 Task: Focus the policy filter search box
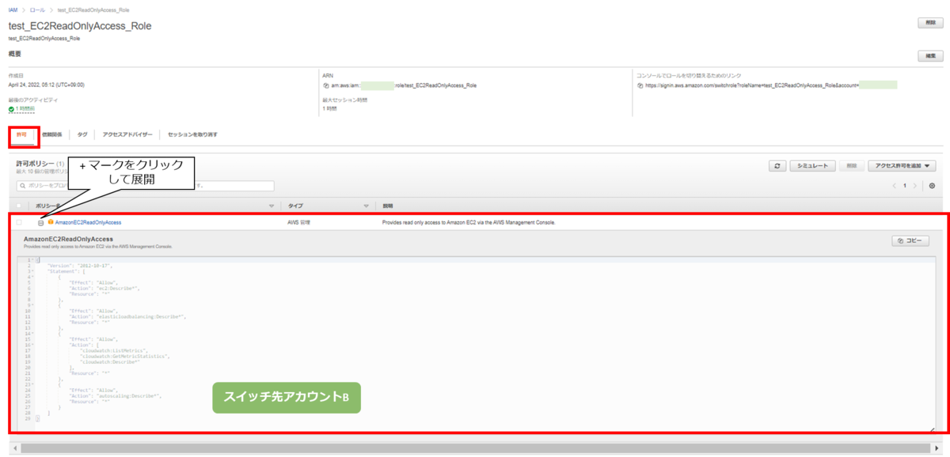[x=145, y=186]
